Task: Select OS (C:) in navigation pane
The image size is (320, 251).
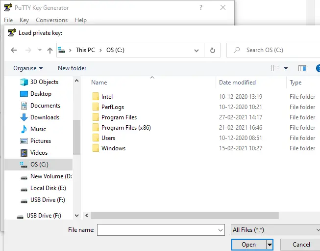Action: point(38,165)
